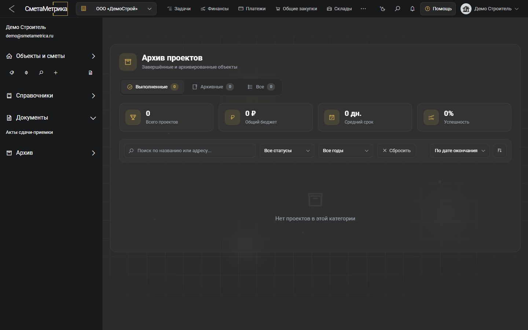The width and height of the screenshot is (528, 330).
Task: Open the Акты сдачи-приемки link
Action: tap(29, 132)
